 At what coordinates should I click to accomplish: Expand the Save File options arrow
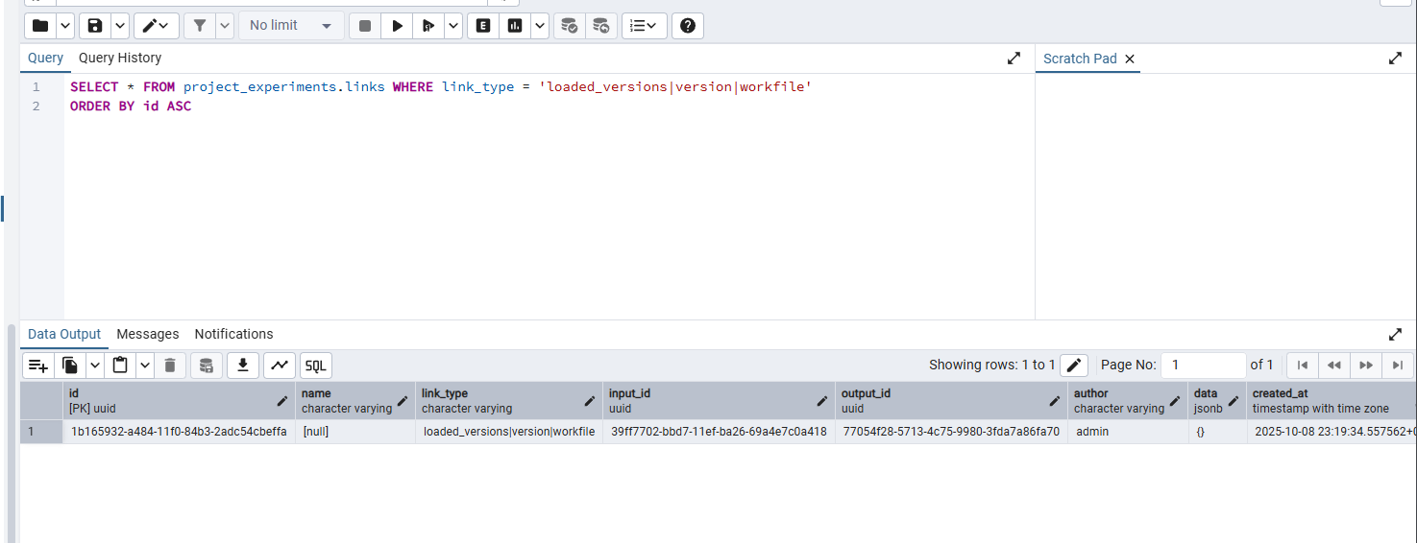point(120,26)
